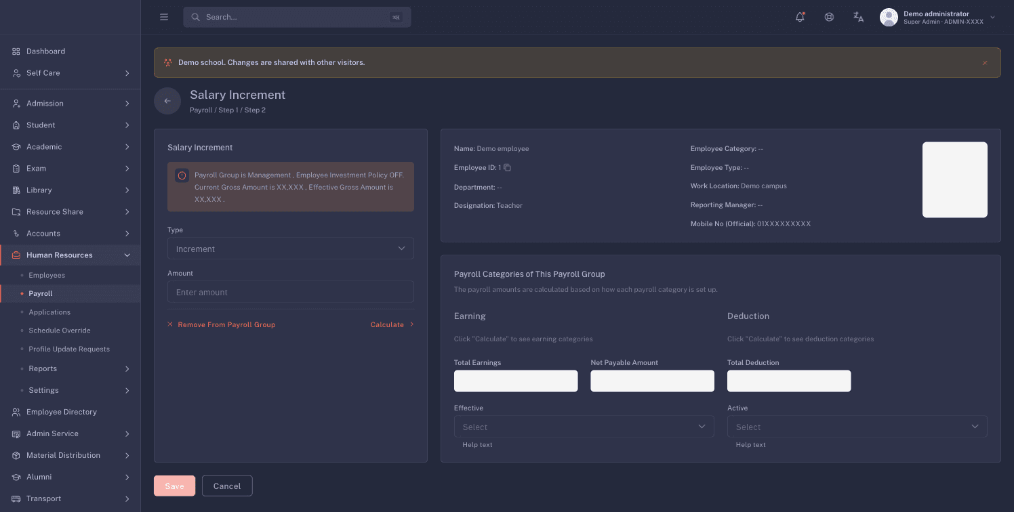1014x512 pixels.
Task: Open the language translate icon
Action: pos(858,17)
